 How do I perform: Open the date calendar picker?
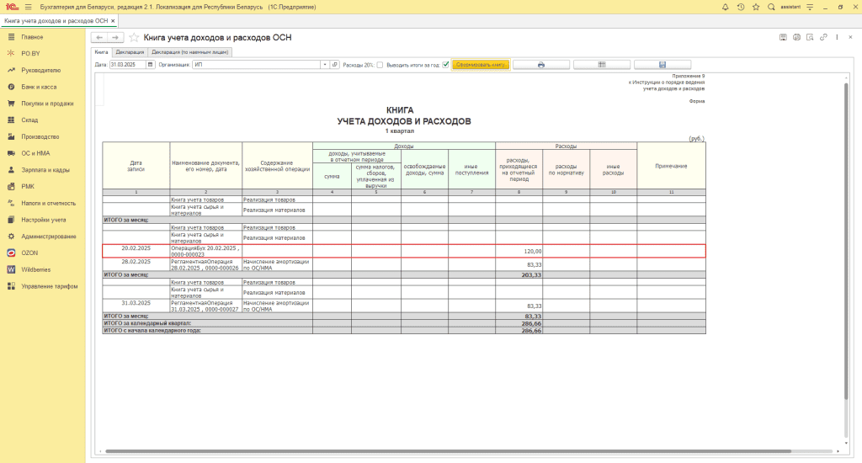point(151,65)
